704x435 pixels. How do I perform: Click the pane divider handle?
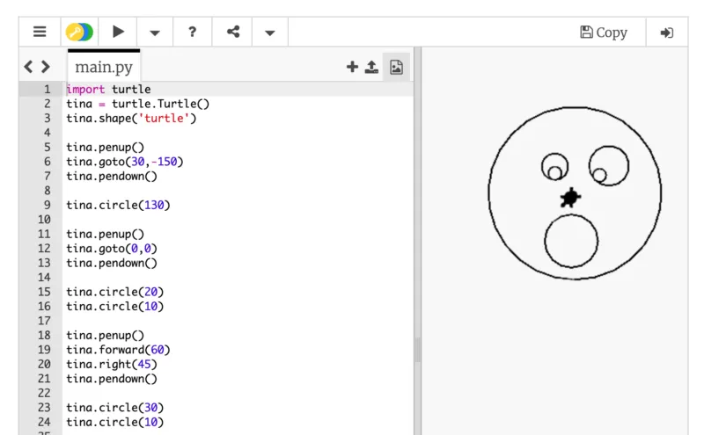(x=417, y=352)
